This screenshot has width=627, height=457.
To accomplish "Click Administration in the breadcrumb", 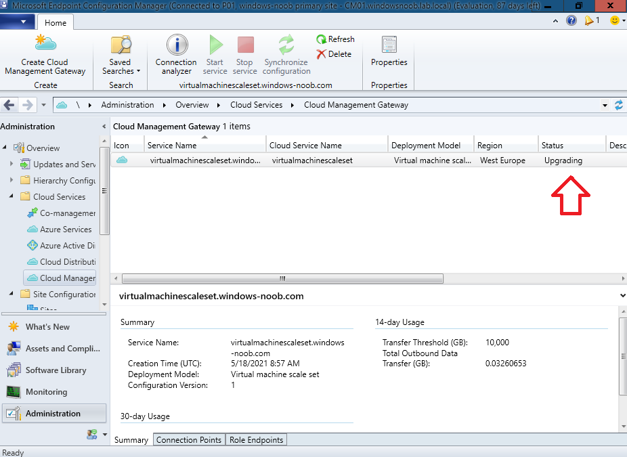I will coord(127,105).
